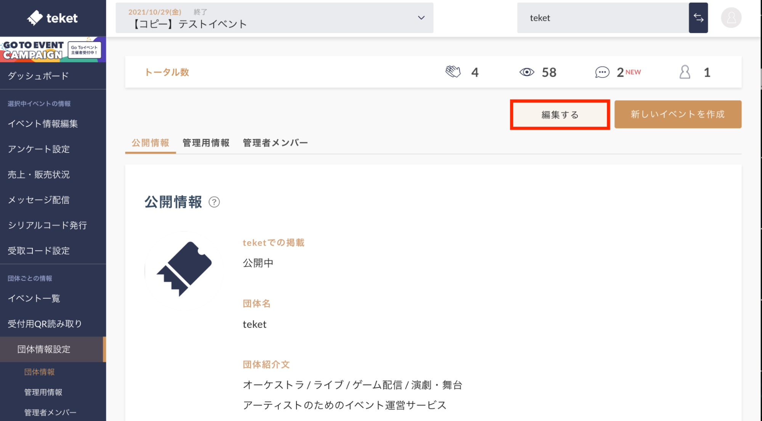This screenshot has height=421, width=762.
Task: Click the teket logo in sidebar
Action: [53, 18]
